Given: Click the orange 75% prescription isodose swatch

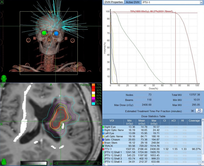Looking at the screenshot, I should pos(93,85).
